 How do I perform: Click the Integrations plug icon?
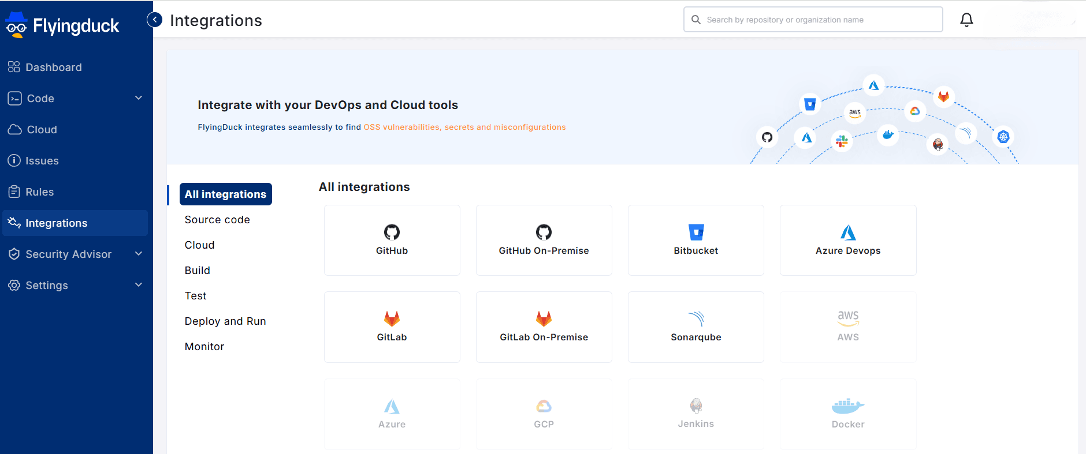[14, 223]
